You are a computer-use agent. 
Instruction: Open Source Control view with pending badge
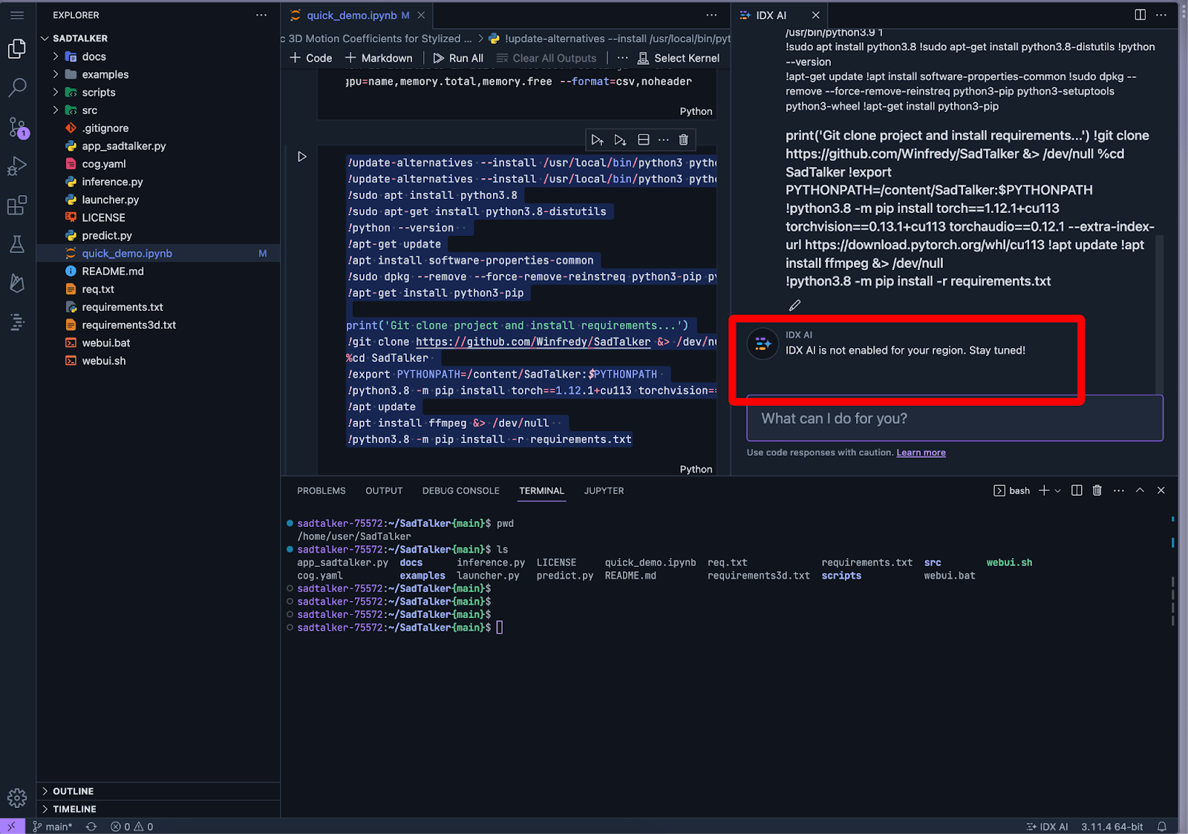click(17, 127)
